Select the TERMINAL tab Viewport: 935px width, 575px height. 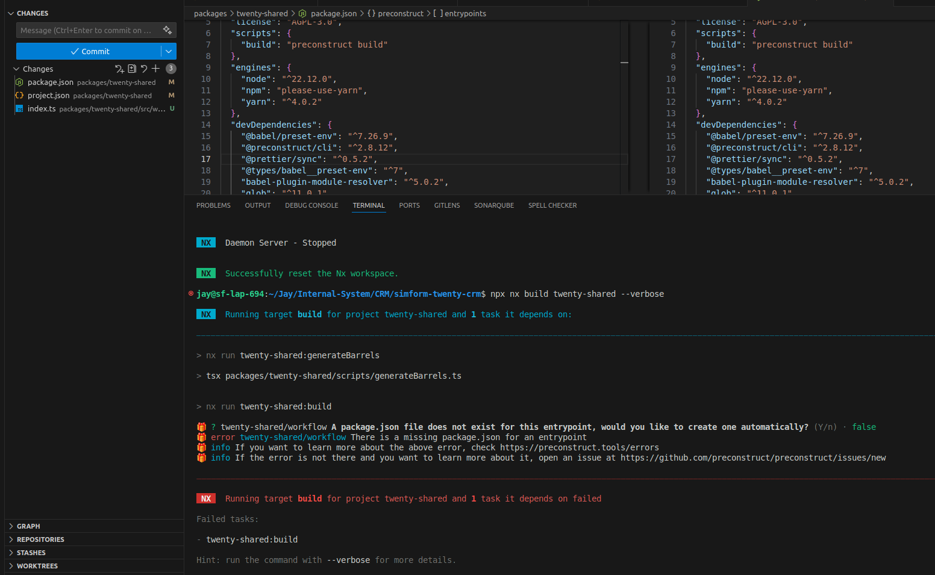(x=369, y=205)
